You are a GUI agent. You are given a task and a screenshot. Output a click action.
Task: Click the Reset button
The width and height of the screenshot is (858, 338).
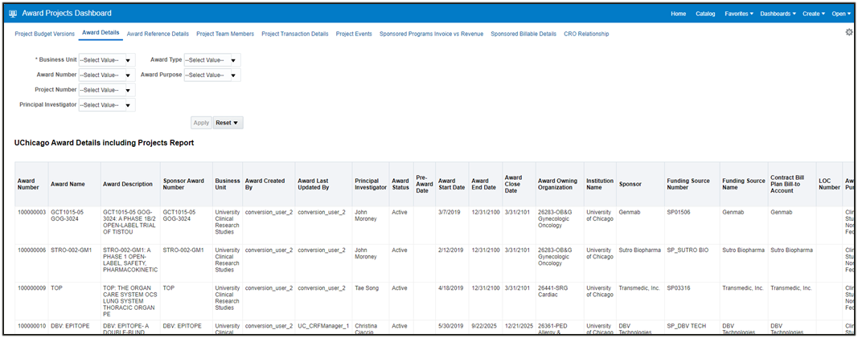228,123
